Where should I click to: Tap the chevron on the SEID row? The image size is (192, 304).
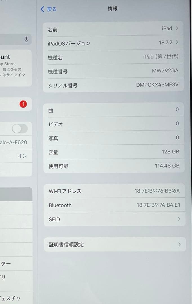point(179,219)
